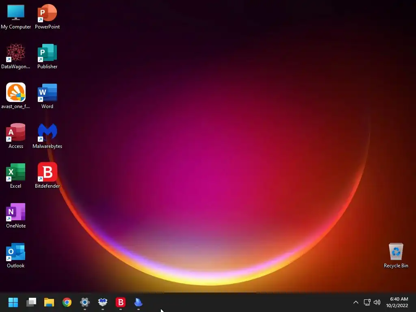This screenshot has height=312, width=416.
Task: Select the My Computer desktop icon
Action: pos(16,16)
